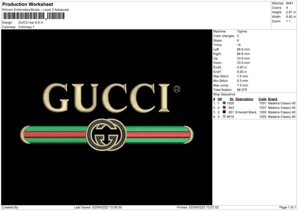298x211 pixels.
Task: Click the Description column header
Action: [244, 99]
